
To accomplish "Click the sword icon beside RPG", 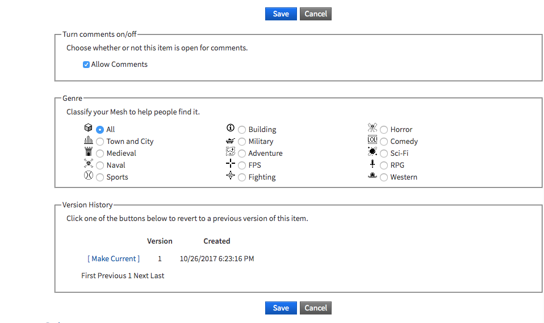I will (x=373, y=163).
